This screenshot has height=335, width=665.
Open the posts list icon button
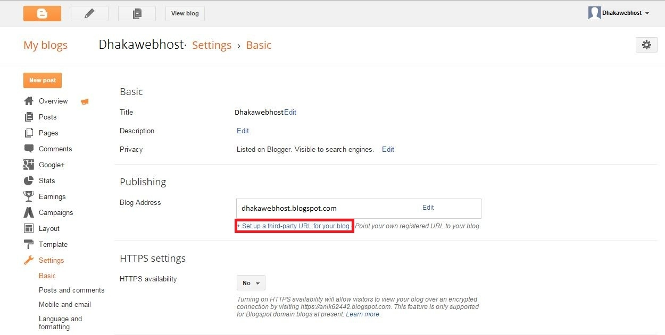[137, 13]
